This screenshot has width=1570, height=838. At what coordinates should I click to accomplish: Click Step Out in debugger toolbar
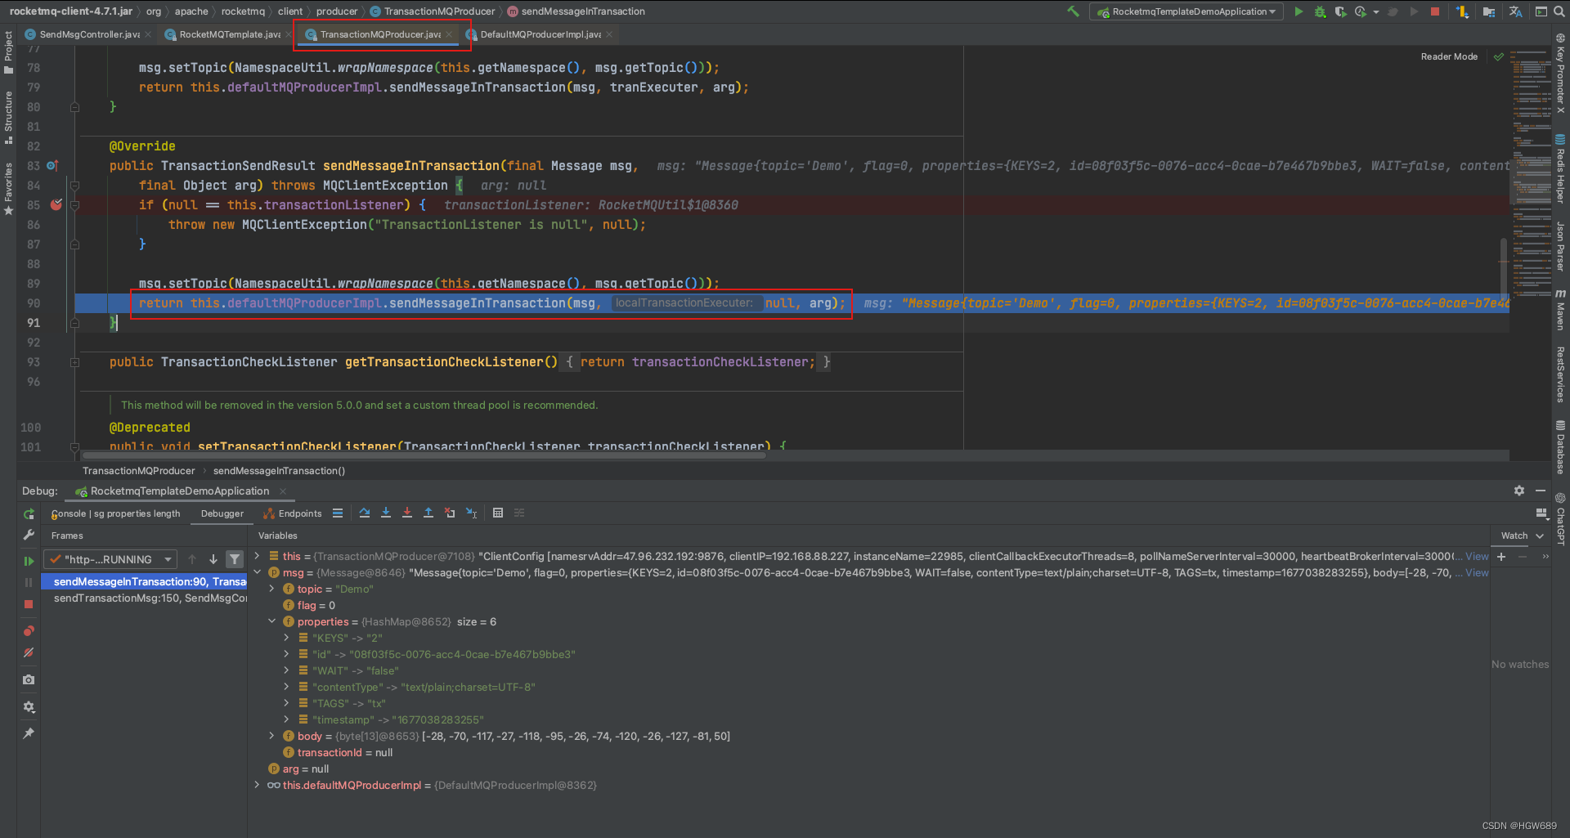click(x=428, y=513)
